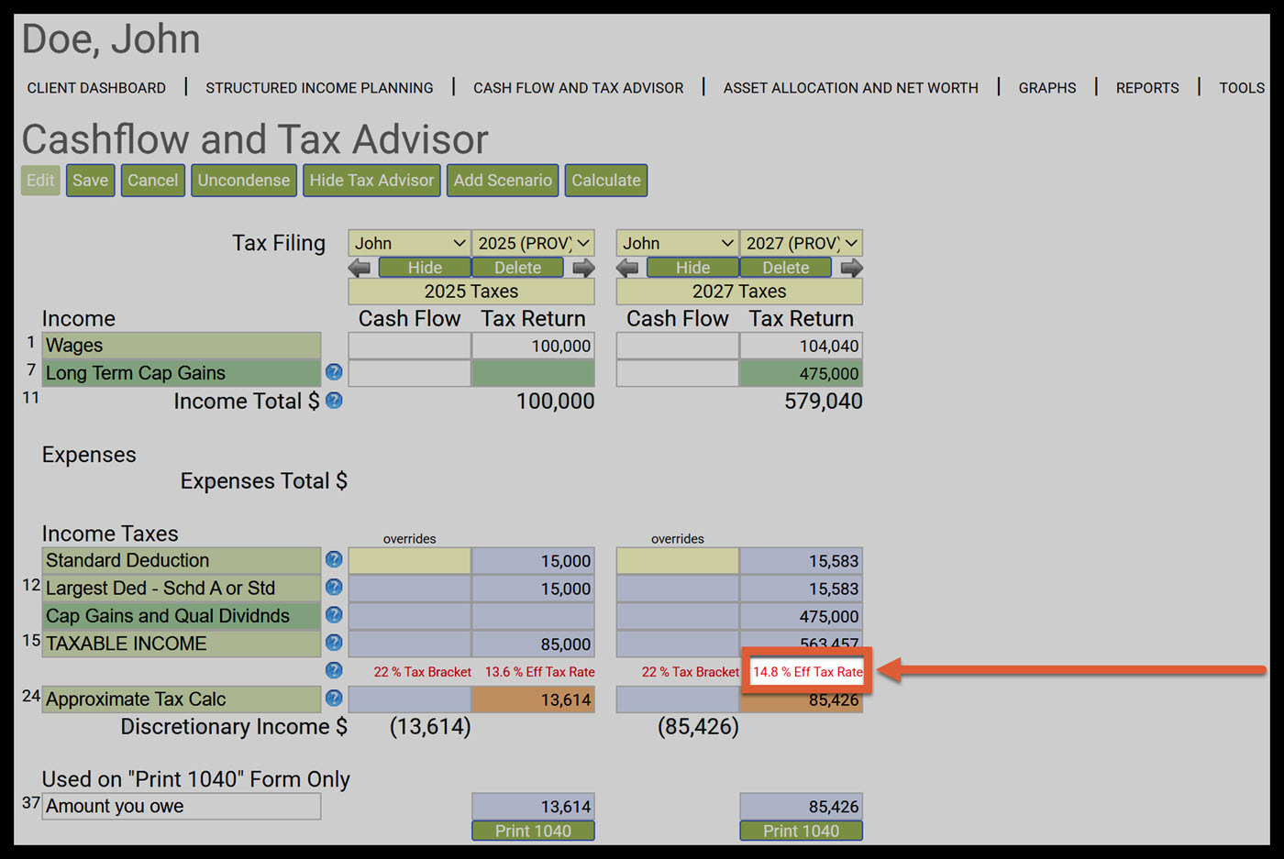Click the 2025 Standard Deduction override field

(x=410, y=560)
